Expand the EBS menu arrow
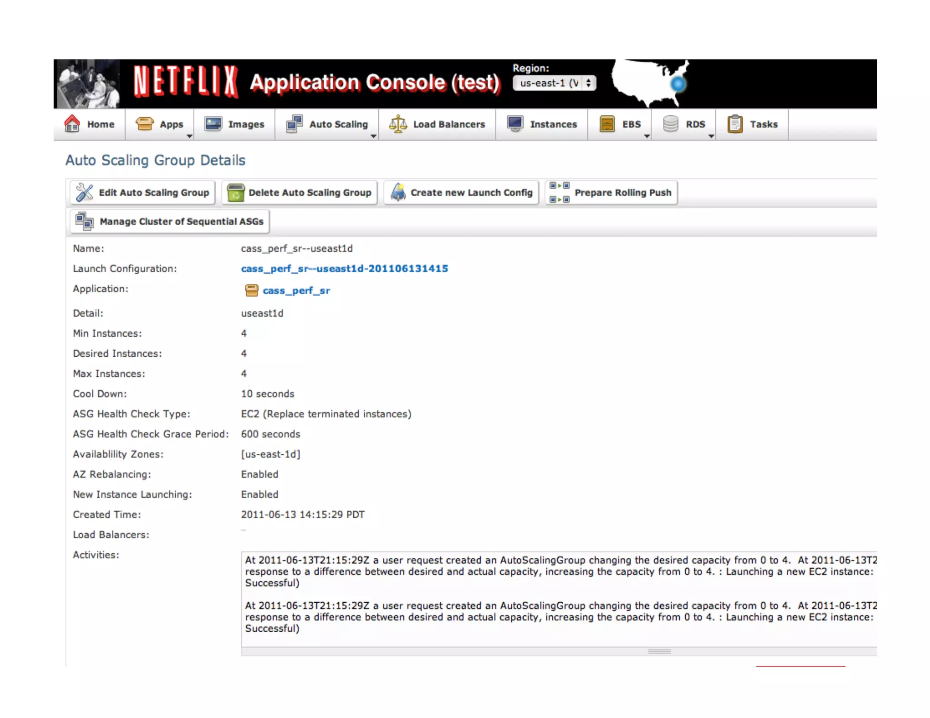This screenshot has height=718, width=930. [x=647, y=136]
